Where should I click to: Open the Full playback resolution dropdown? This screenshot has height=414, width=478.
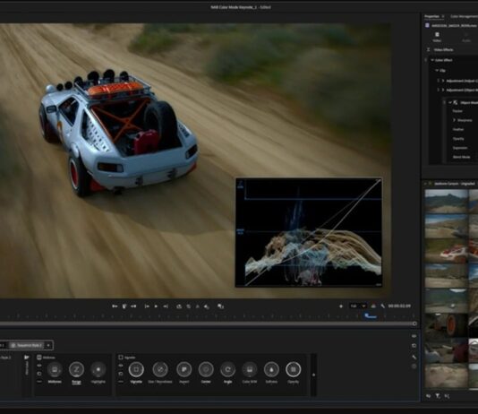(357, 306)
